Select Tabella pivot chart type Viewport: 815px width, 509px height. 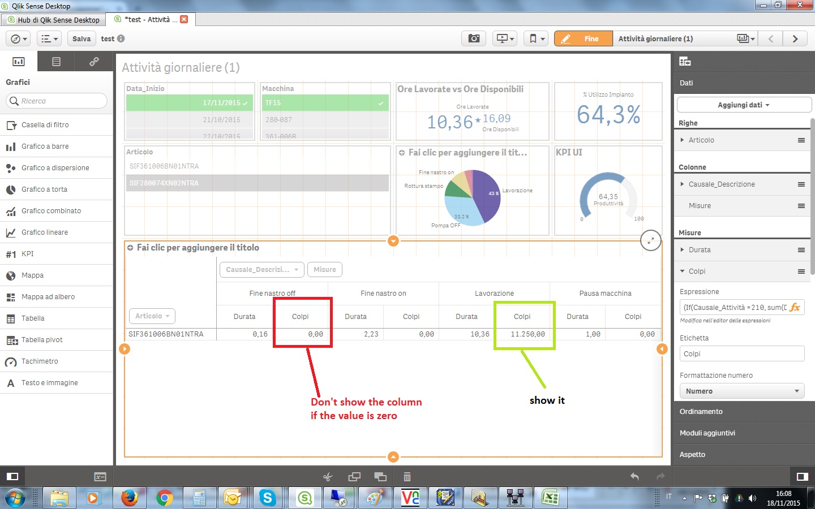point(57,340)
